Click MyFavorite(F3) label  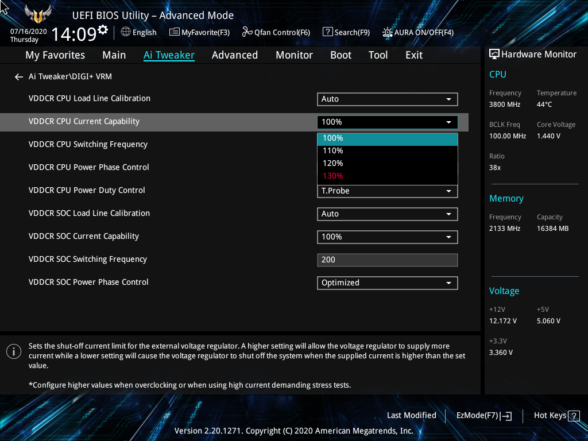click(x=206, y=33)
